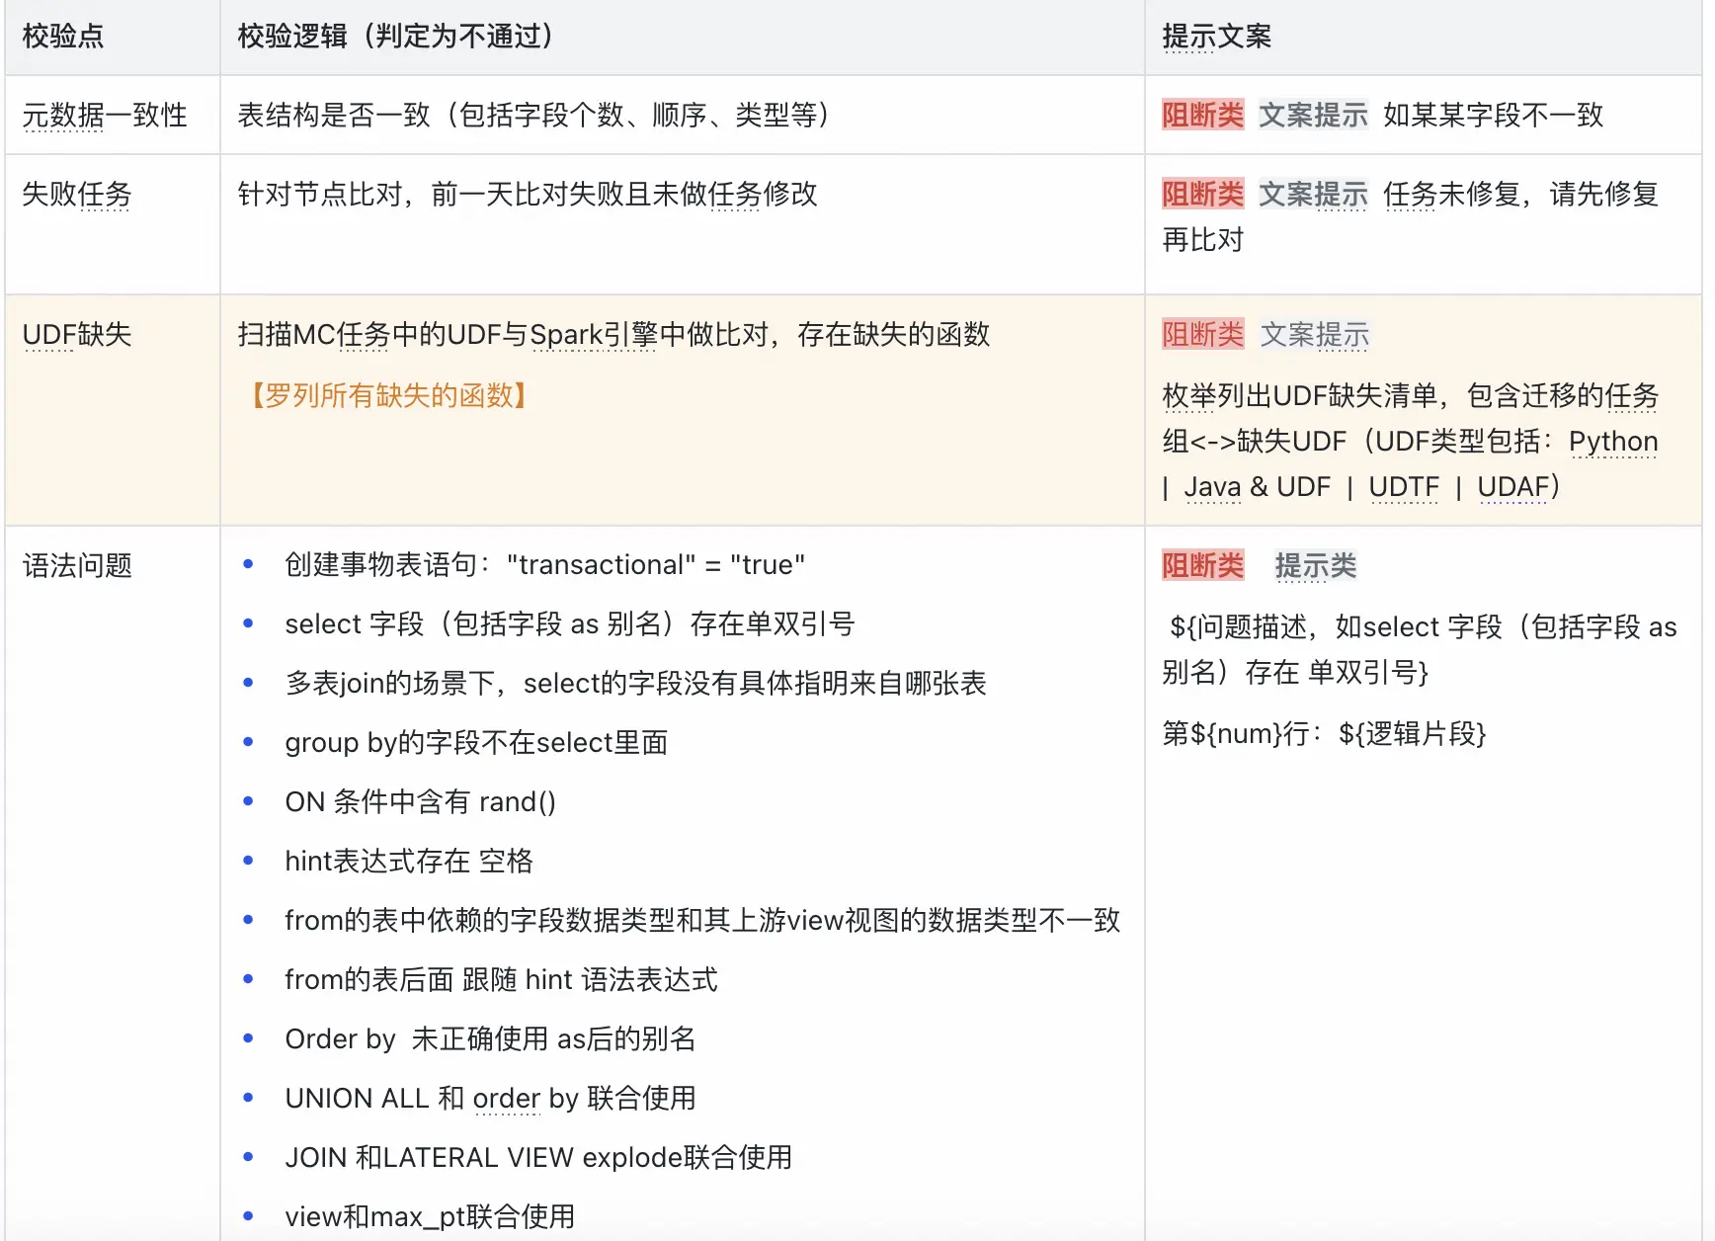Click bullet from的表后面 跟随 hint 语法表达式

coord(501,980)
